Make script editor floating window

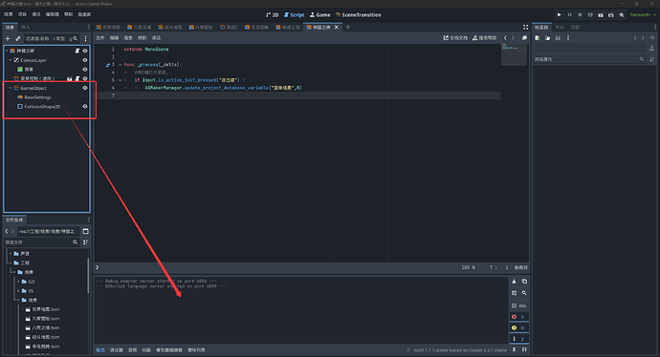tap(524, 38)
